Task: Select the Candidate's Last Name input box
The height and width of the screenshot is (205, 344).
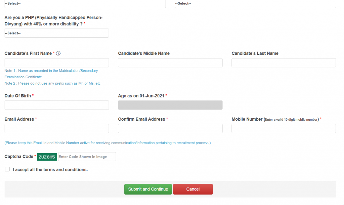Action: point(284,63)
